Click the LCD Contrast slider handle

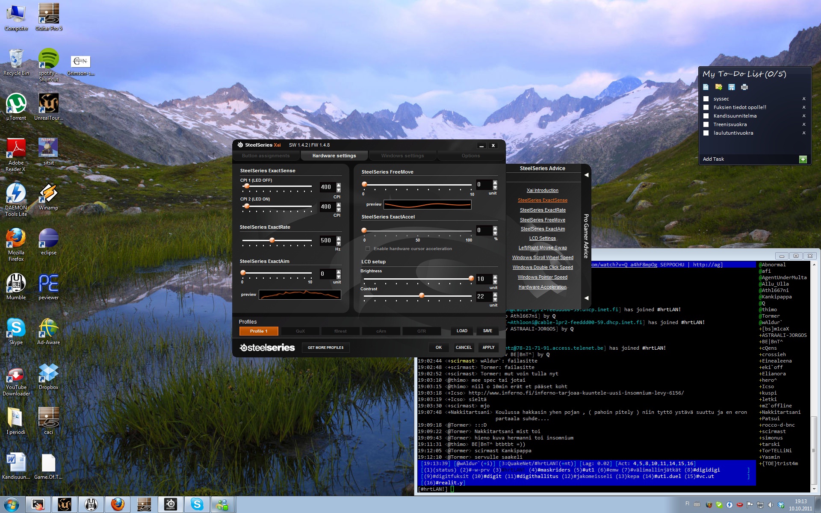click(422, 295)
